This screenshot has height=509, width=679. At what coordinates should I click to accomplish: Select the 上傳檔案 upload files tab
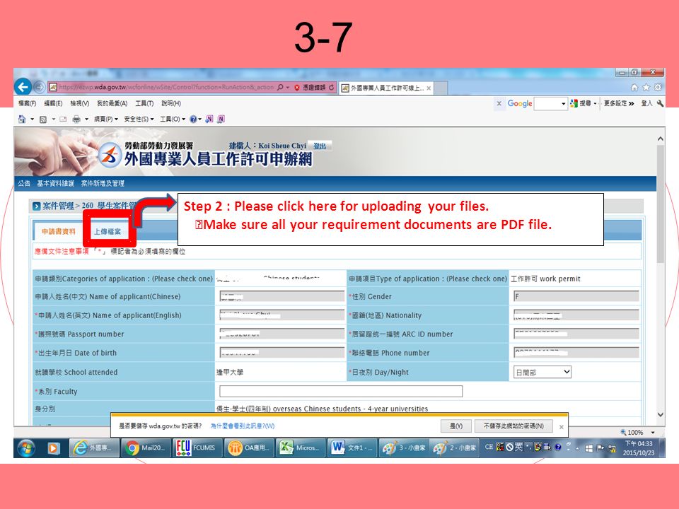[x=108, y=232]
